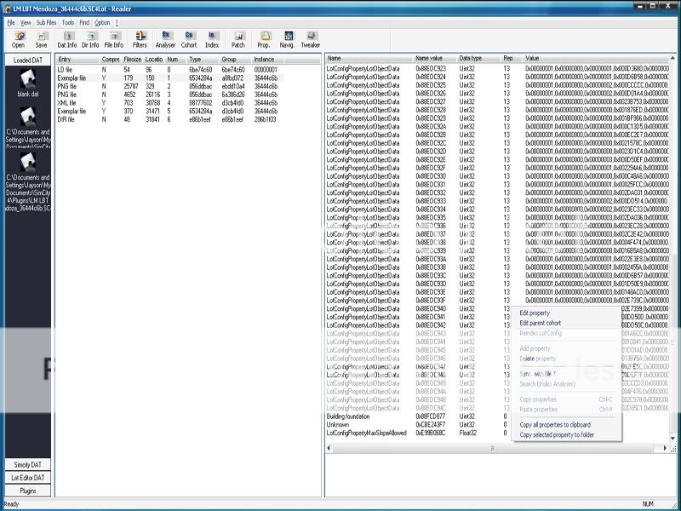Open the Filters tool
This screenshot has height=511, width=681.
point(139,38)
